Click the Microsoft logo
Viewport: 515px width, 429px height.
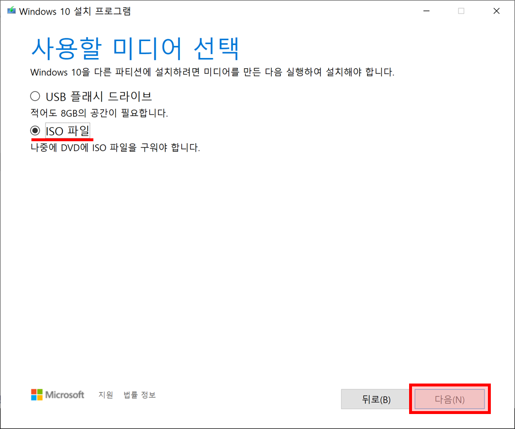58,395
